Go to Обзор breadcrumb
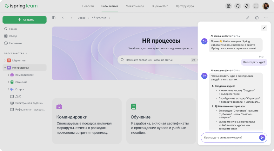The image size is (274, 151). (x=81, y=18)
